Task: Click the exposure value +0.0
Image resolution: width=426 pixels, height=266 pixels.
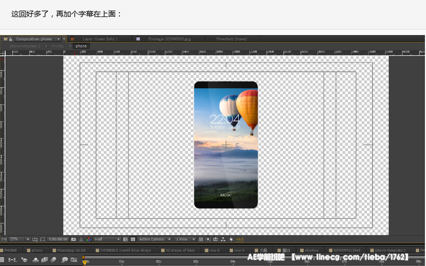Action: click(240, 239)
